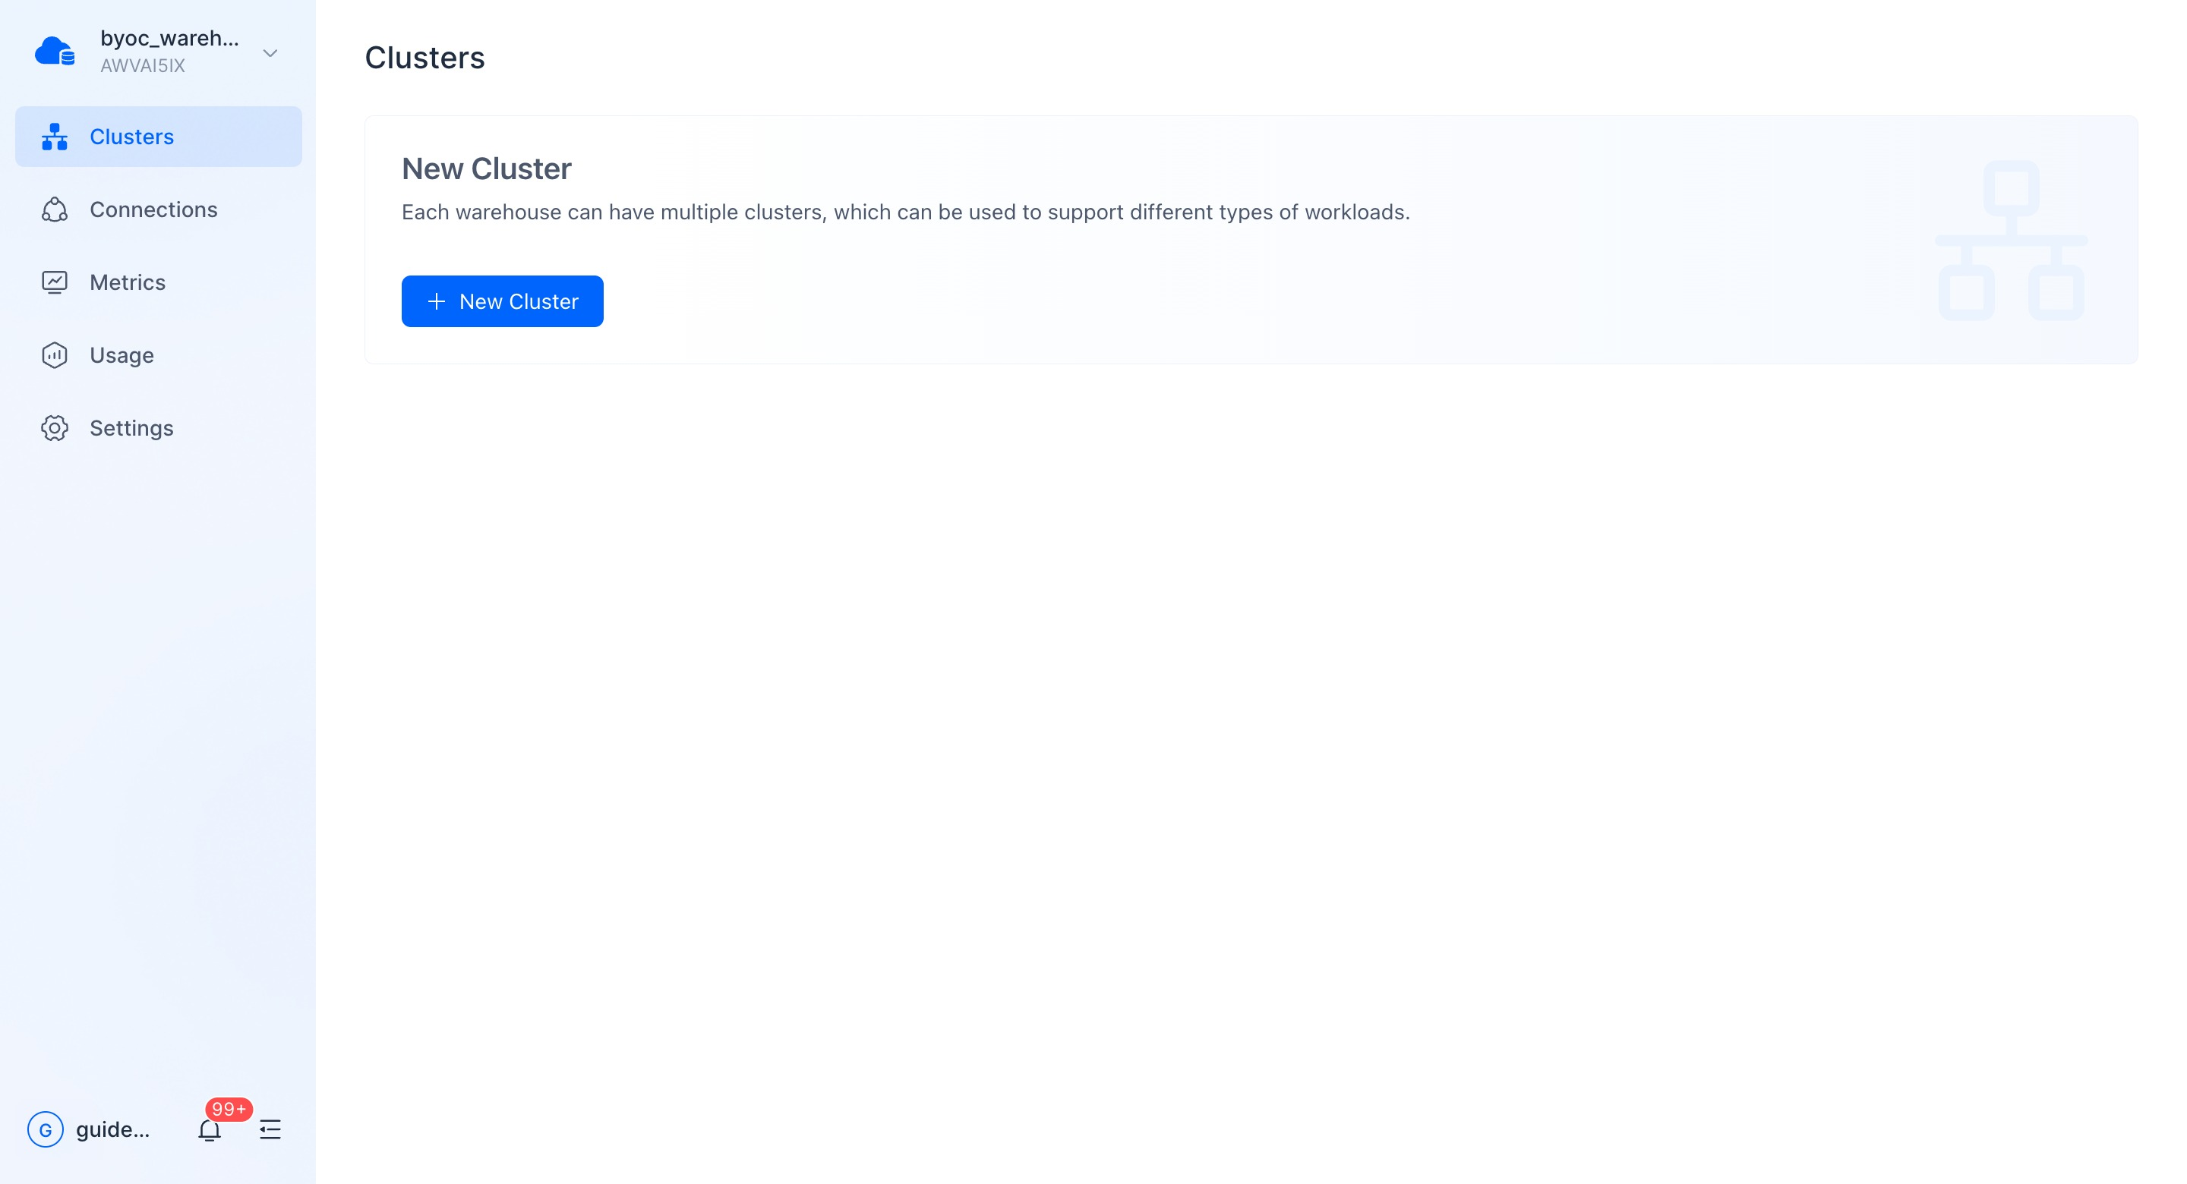2187x1184 pixels.
Task: Open the guide... user account label
Action: [113, 1129]
